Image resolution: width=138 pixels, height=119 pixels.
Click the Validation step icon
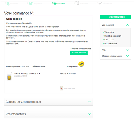coord(8,4)
